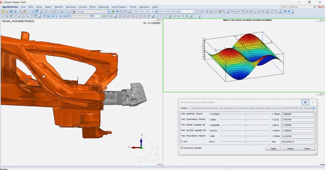This screenshot has width=325, height=170.
Task: Click the animation play forward button
Action: click(x=57, y=16)
